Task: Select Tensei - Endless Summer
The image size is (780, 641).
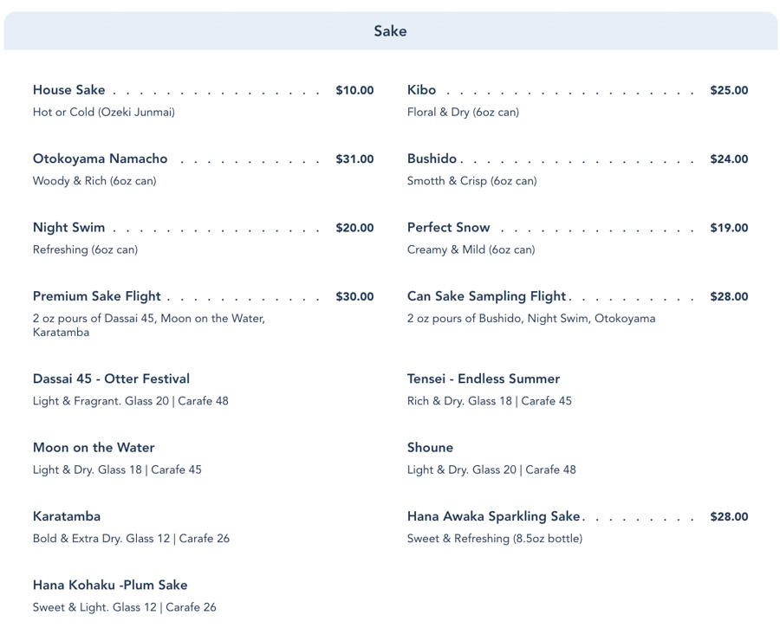Action: coord(484,379)
